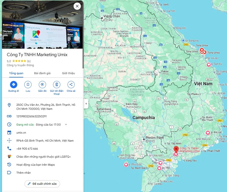This screenshot has height=192, width=227.
Task: Click Công ty truyền thông category text
Action: click(x=20, y=65)
